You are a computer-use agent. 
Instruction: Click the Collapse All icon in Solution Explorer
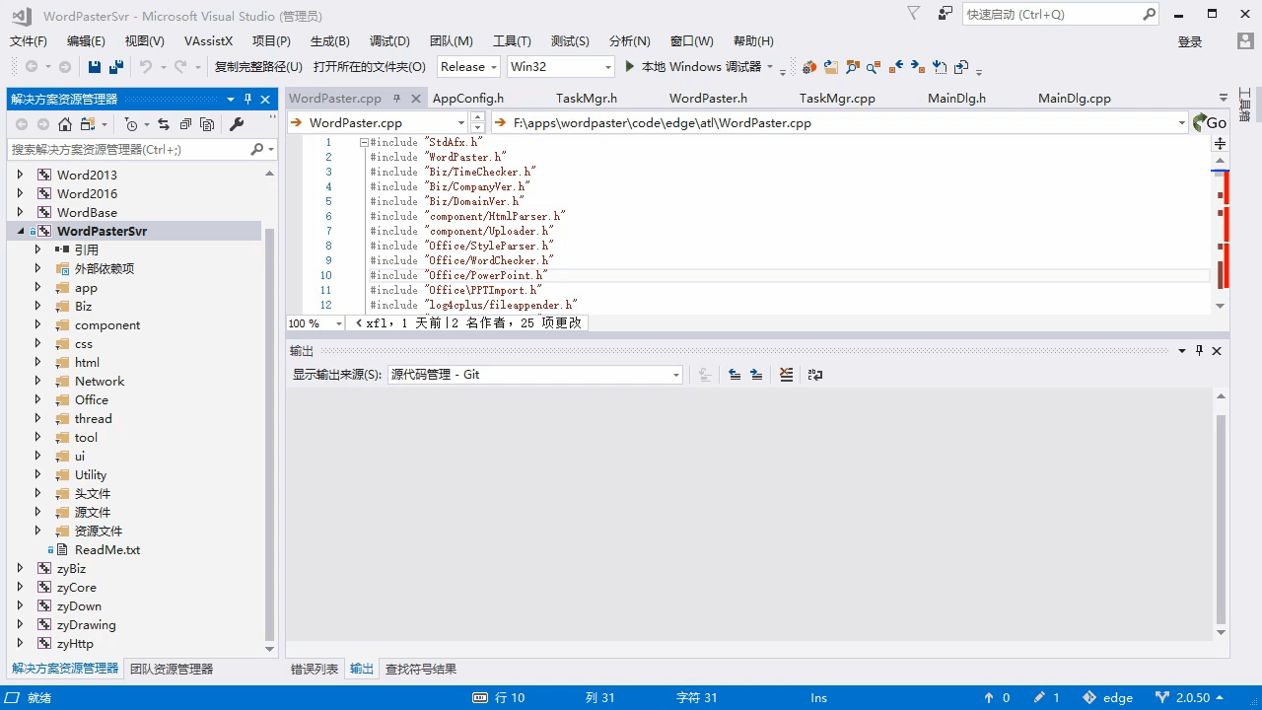tap(185, 124)
